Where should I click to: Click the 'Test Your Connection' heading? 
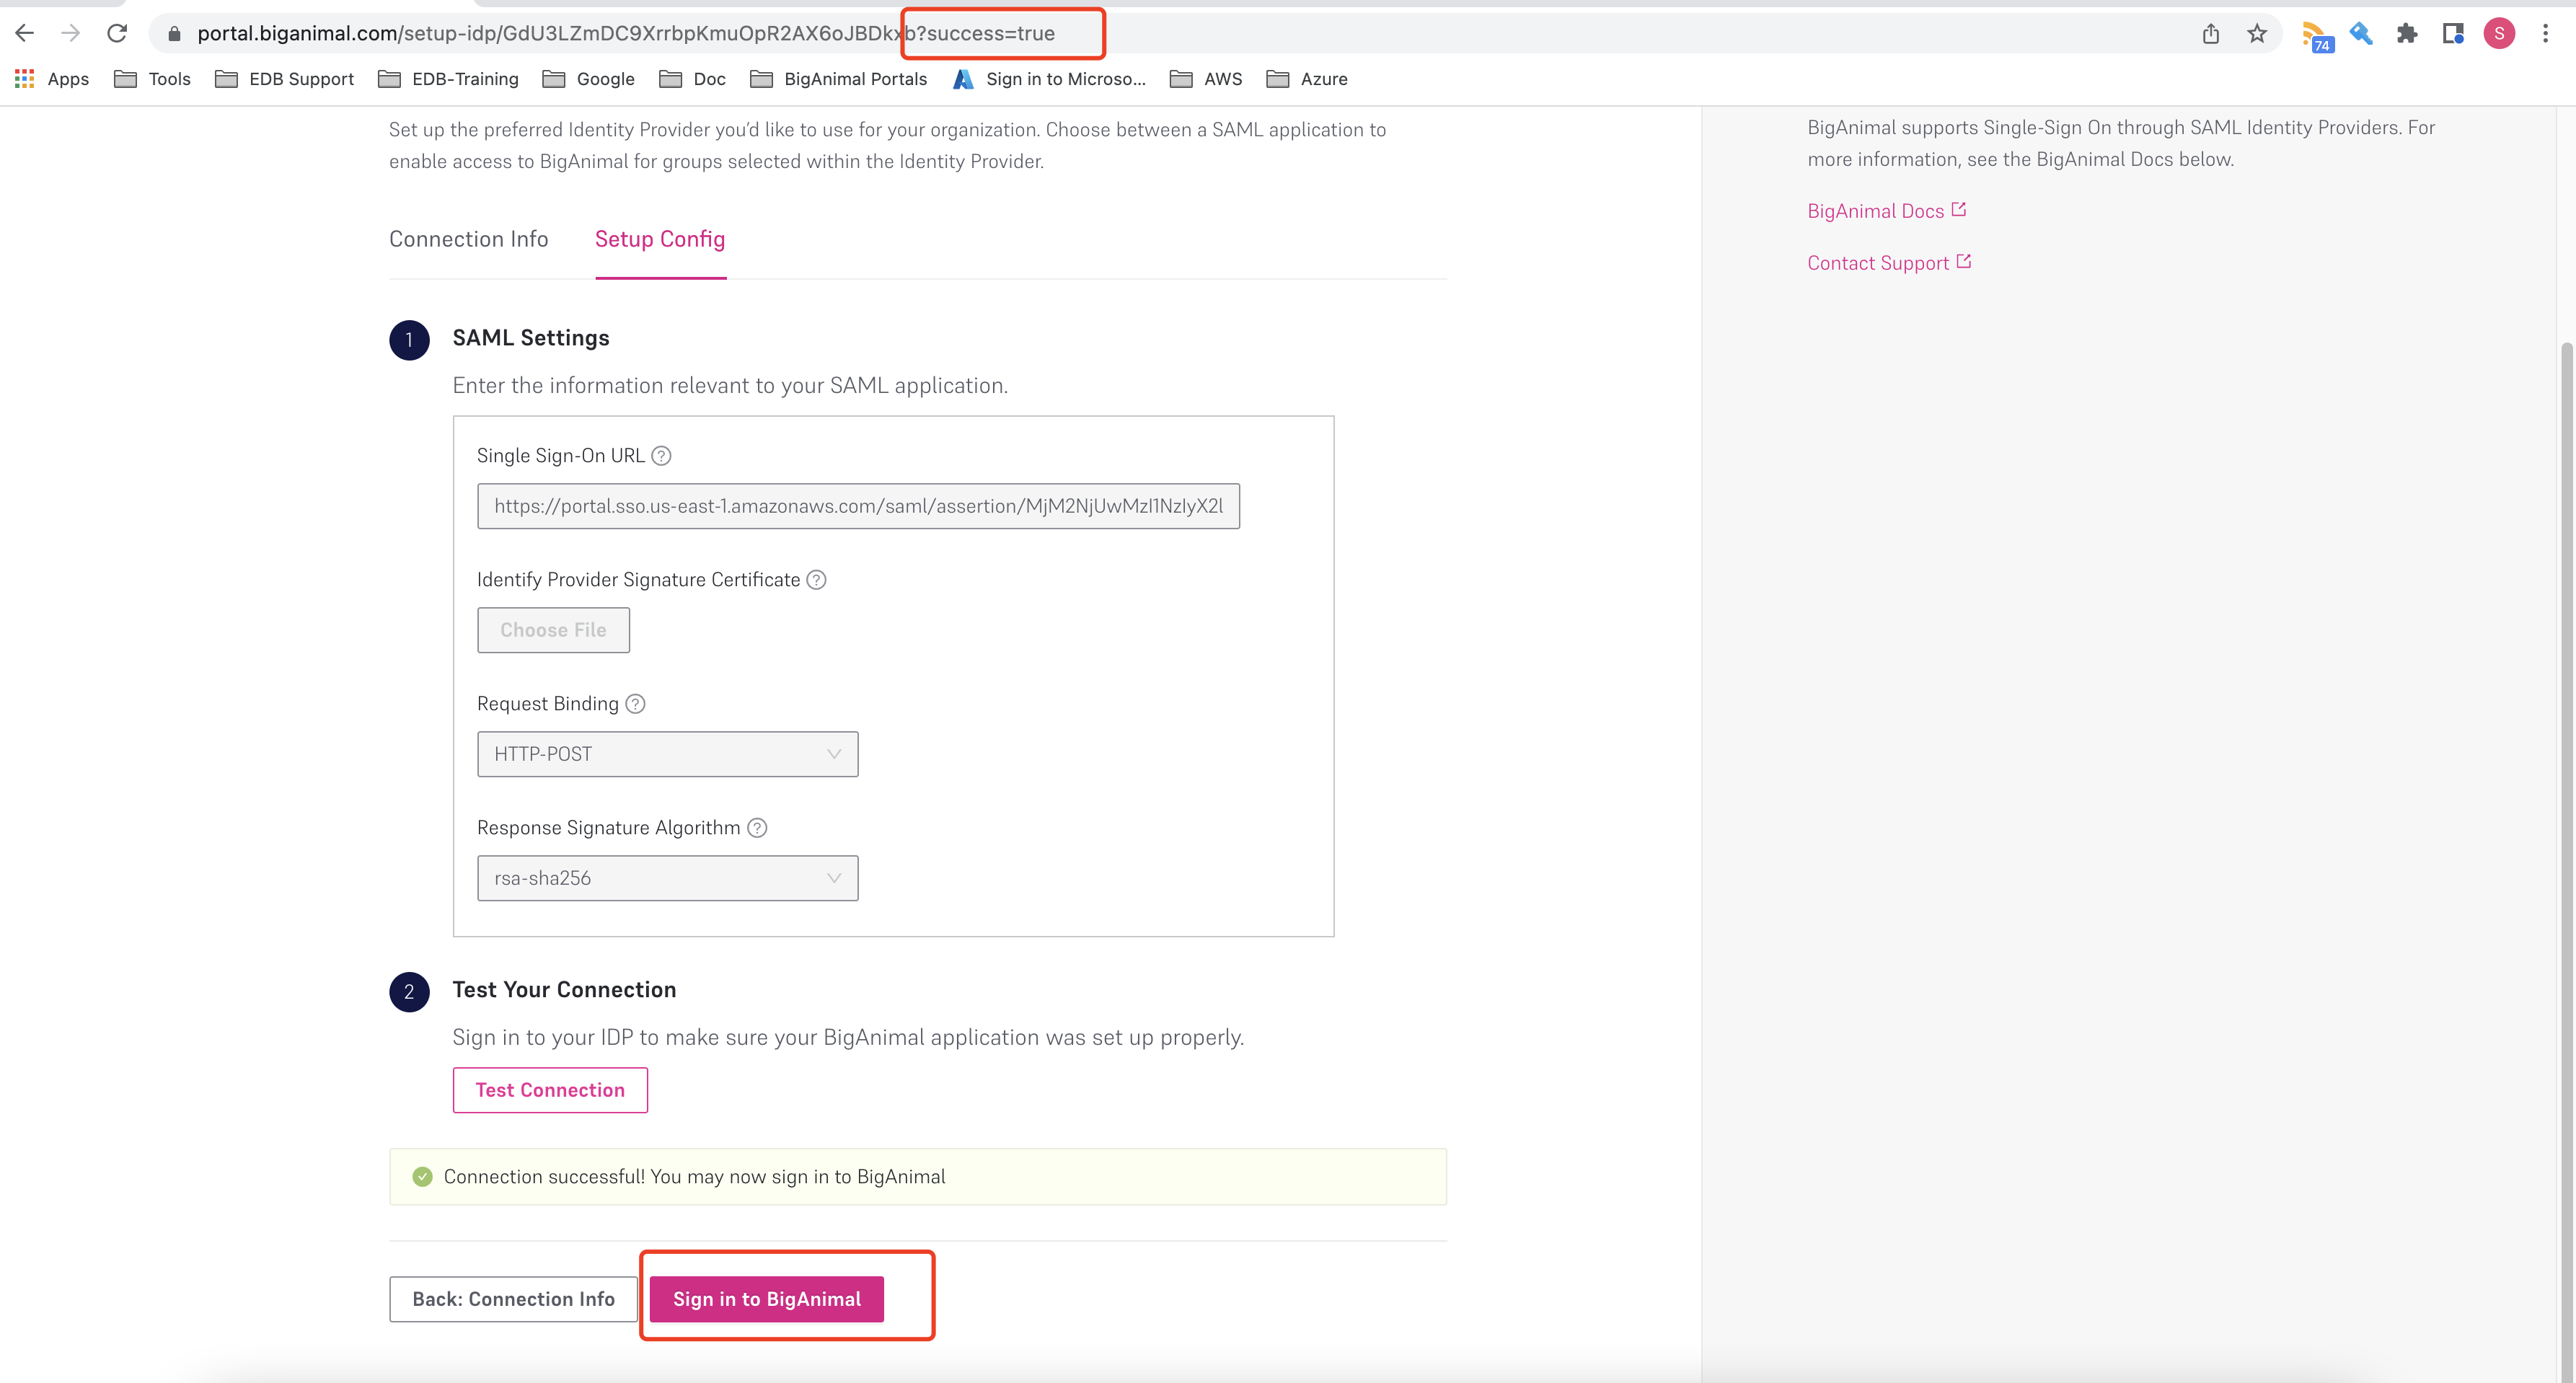click(564, 990)
